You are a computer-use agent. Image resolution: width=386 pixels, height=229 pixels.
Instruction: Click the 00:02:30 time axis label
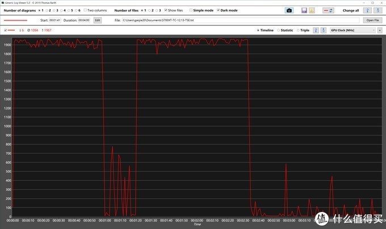(x=243, y=220)
